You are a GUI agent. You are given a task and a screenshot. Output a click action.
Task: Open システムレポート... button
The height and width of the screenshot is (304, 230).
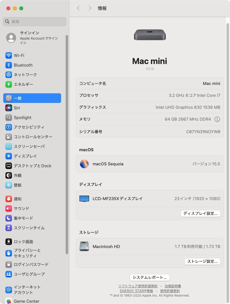pyautogui.click(x=150, y=277)
